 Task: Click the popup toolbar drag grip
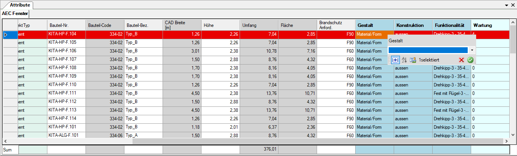click(x=390, y=60)
